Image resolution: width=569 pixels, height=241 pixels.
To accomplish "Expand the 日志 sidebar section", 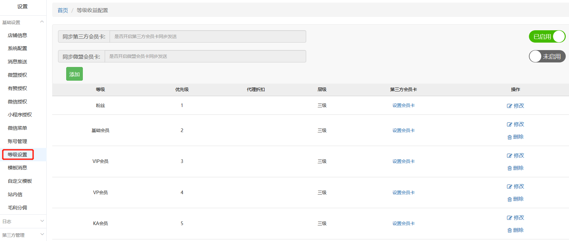I will coord(42,221).
